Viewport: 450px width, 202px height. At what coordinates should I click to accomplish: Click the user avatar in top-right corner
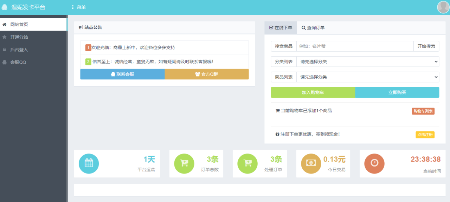[x=443, y=7]
